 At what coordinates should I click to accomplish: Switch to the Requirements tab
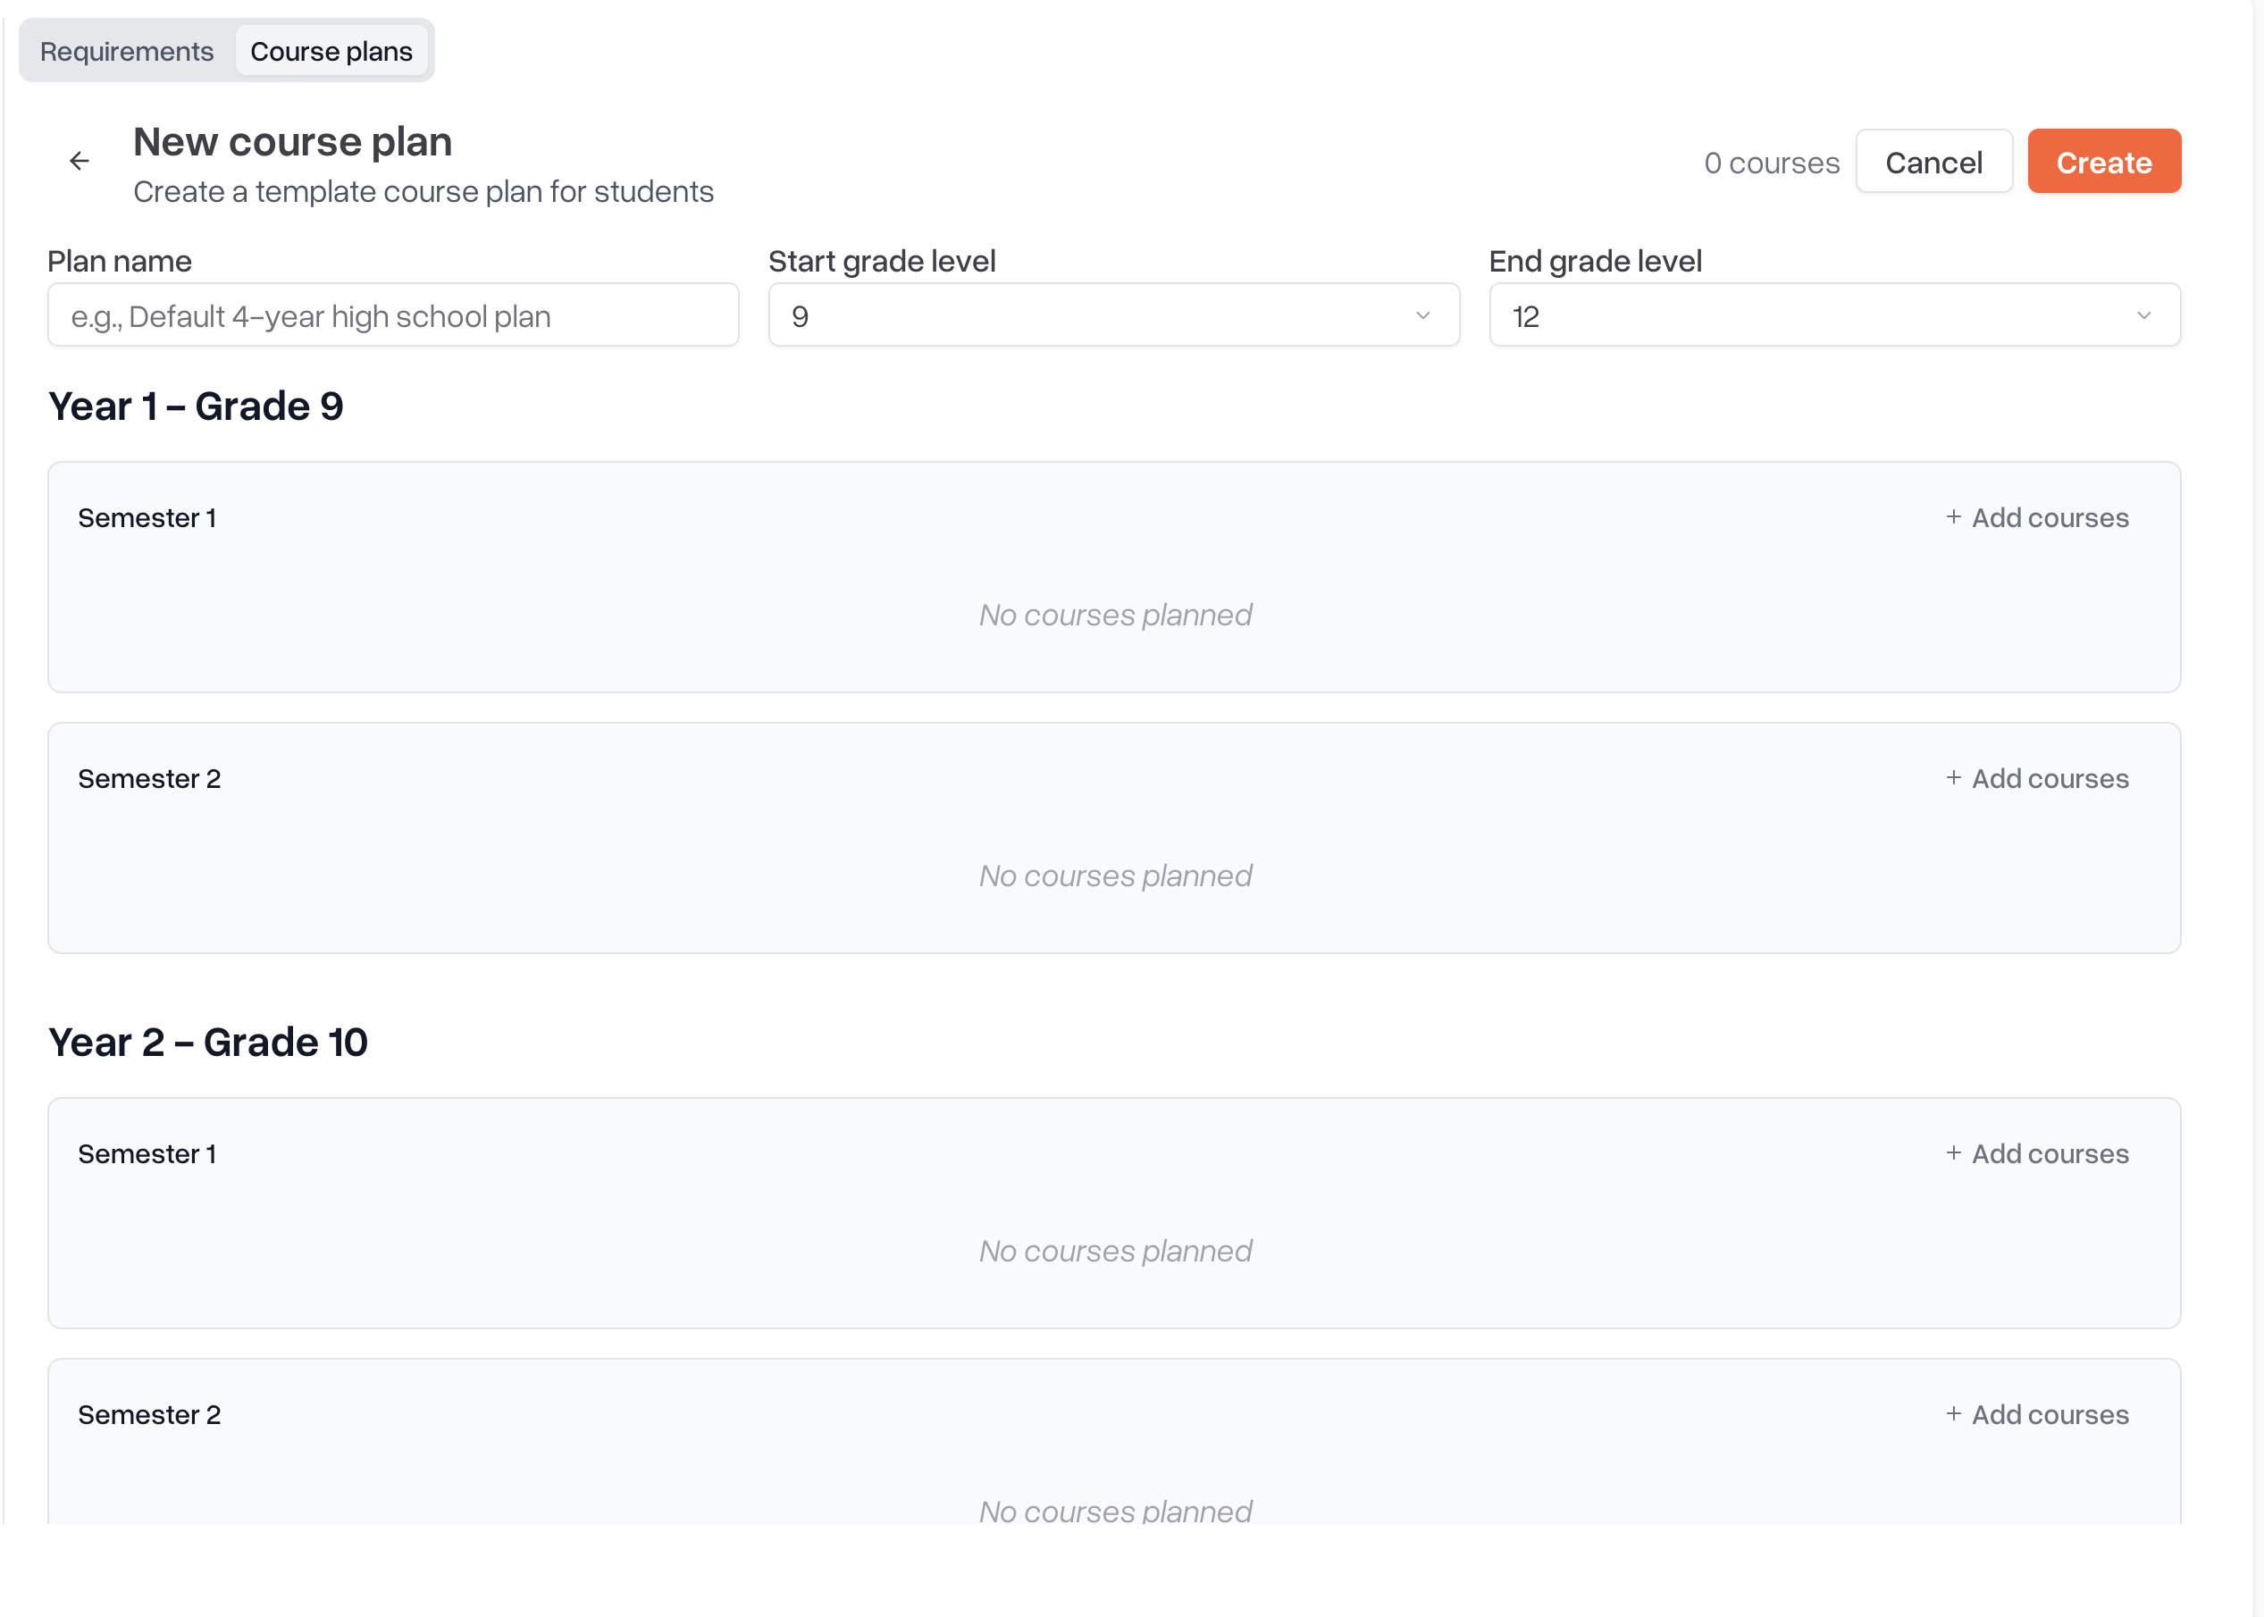pyautogui.click(x=127, y=52)
